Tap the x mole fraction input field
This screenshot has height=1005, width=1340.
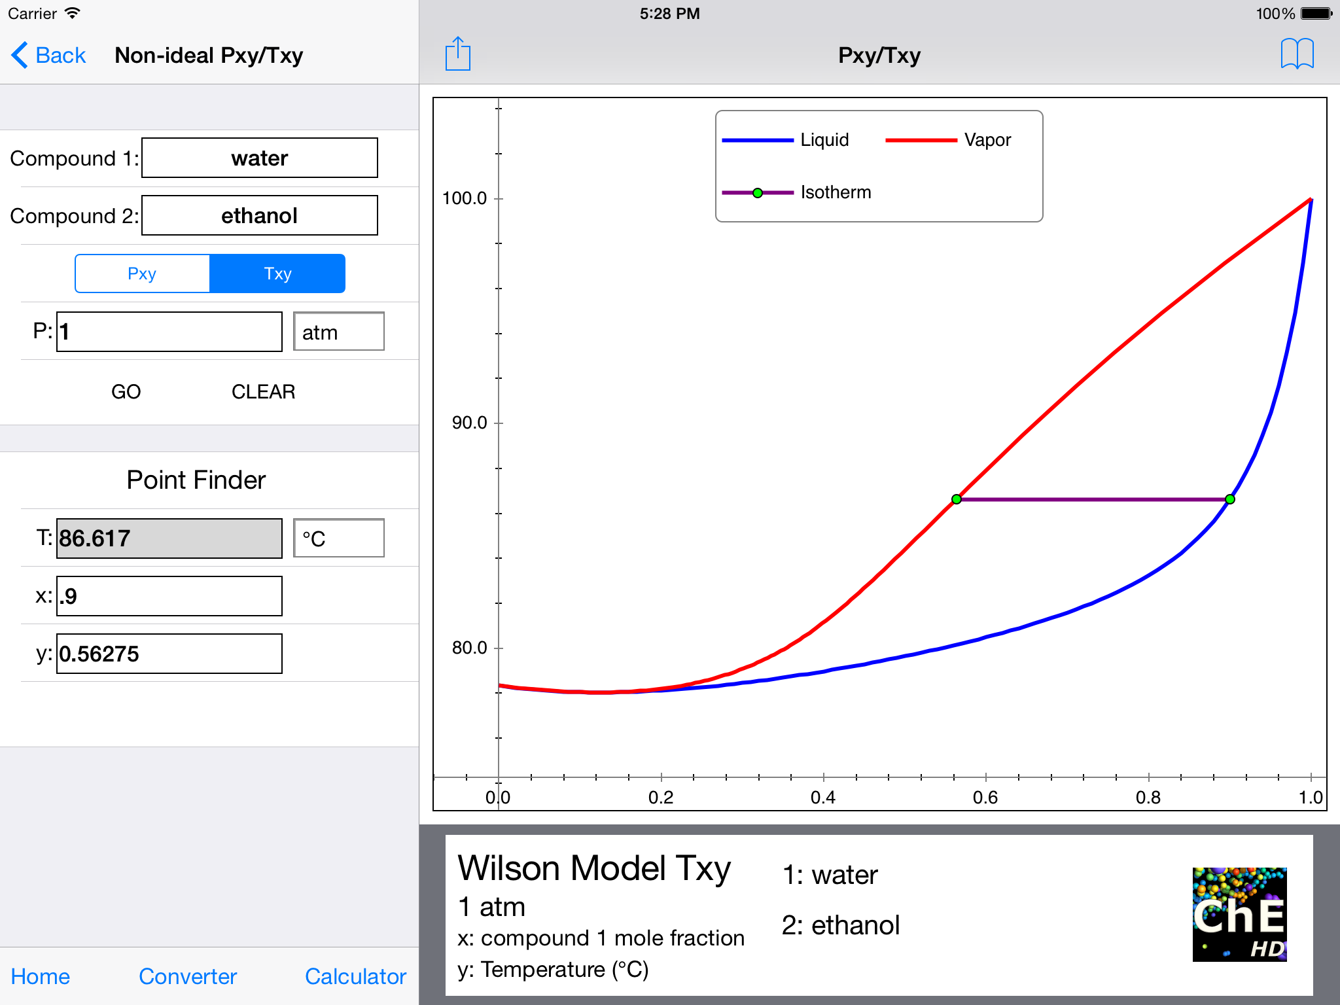(169, 596)
